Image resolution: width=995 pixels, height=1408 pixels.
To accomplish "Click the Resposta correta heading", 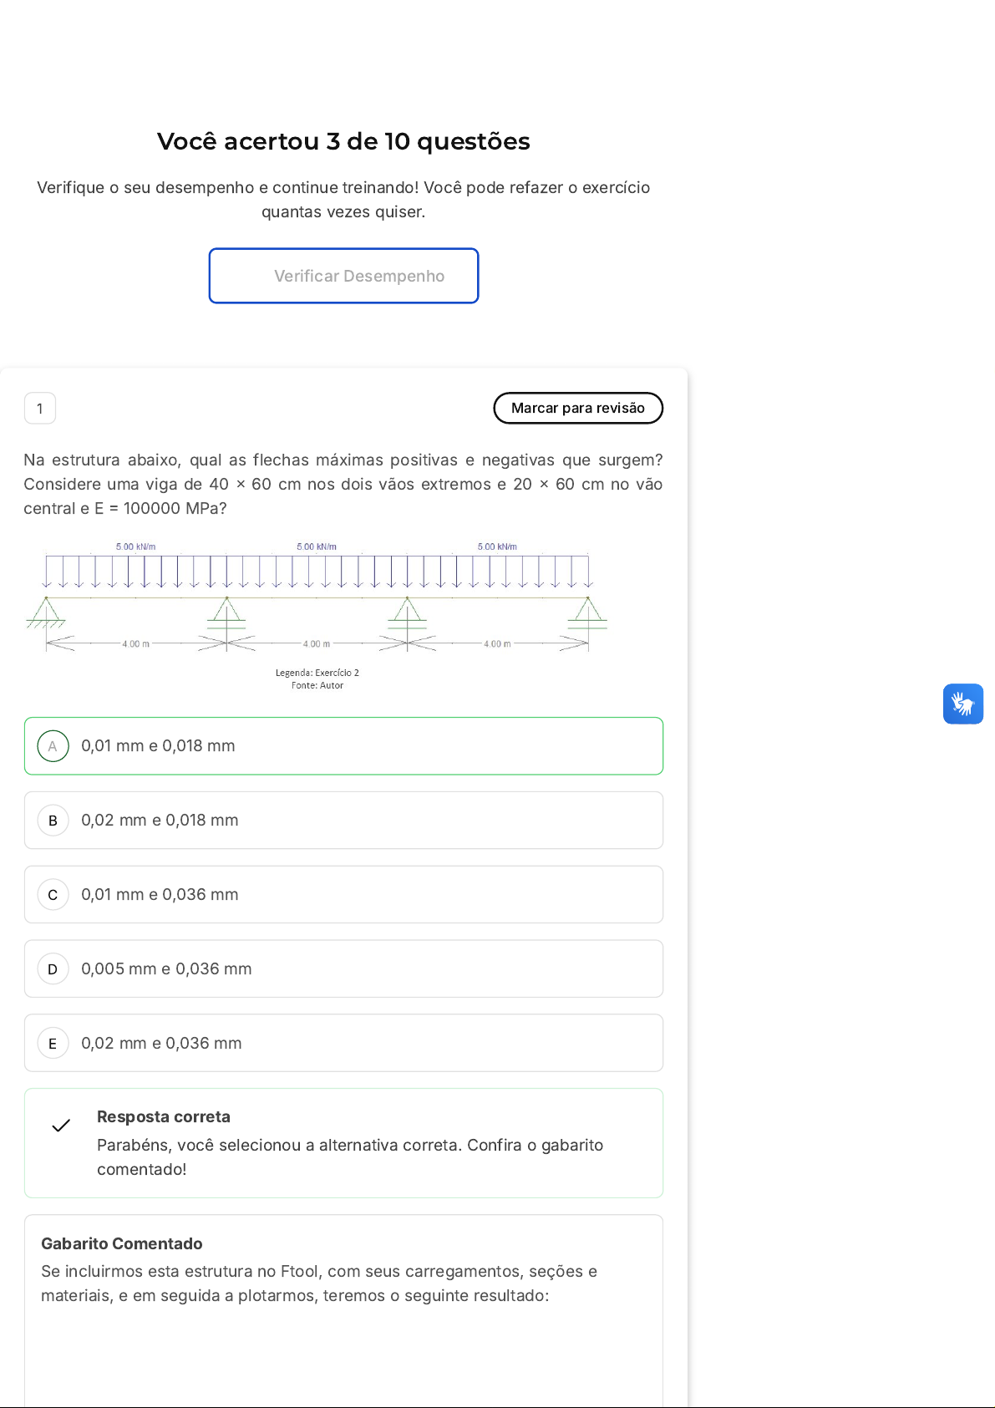I will click(x=164, y=1117).
